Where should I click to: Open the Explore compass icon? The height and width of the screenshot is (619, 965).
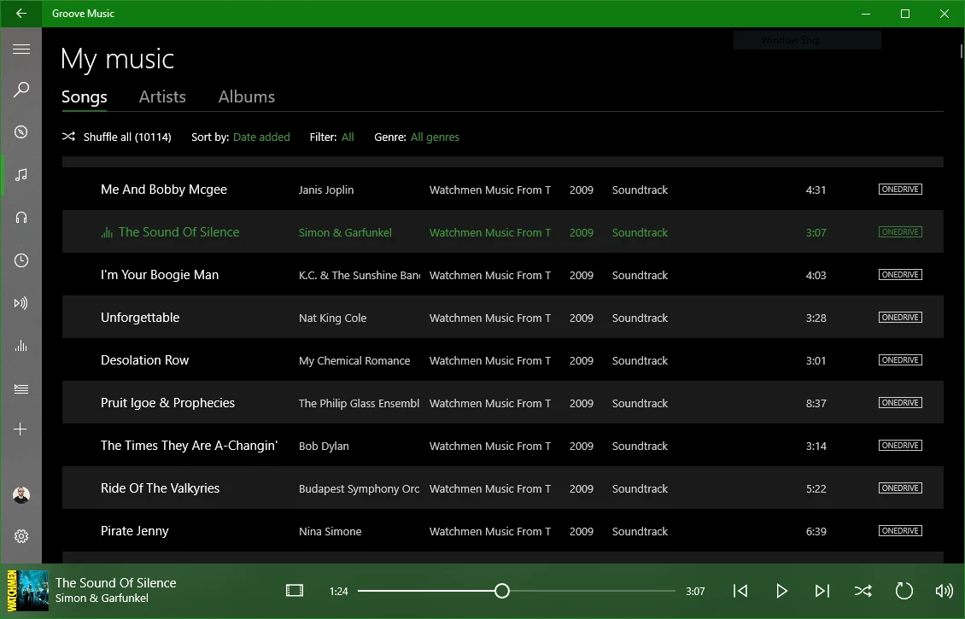tap(21, 132)
